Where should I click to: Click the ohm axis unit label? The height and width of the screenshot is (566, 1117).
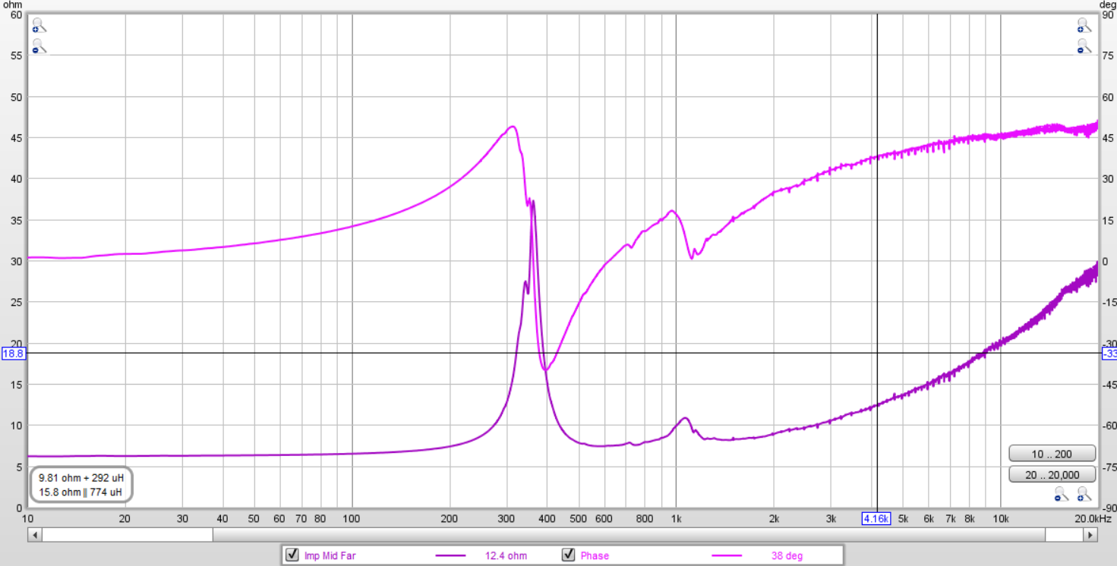14,5
